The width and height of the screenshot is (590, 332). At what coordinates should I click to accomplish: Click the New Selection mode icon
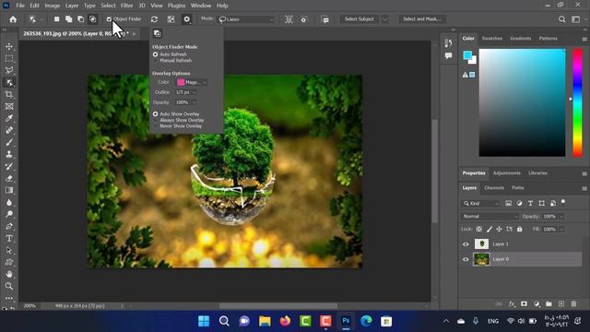pos(56,19)
